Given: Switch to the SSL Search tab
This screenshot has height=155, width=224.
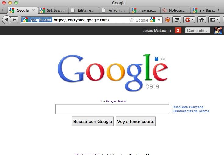Looking at the screenshot, I should [53, 10].
